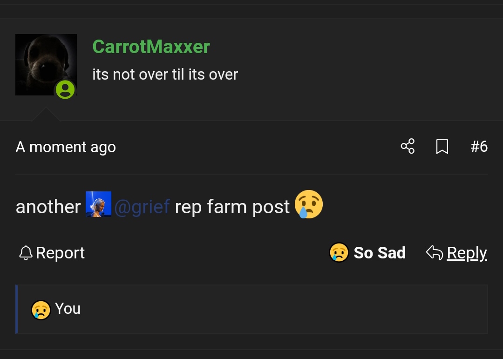The width and height of the screenshot is (503, 359).
Task: Click the post text 'rep farm post'
Action: click(232, 206)
